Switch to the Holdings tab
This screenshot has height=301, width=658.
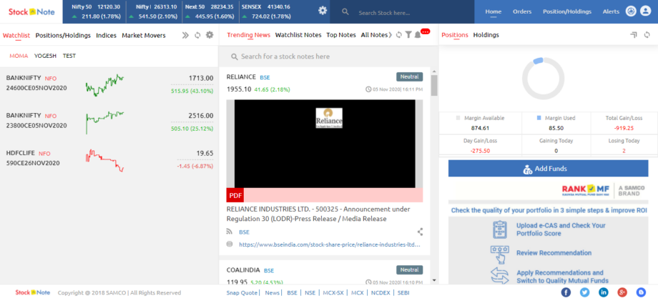pyautogui.click(x=486, y=35)
